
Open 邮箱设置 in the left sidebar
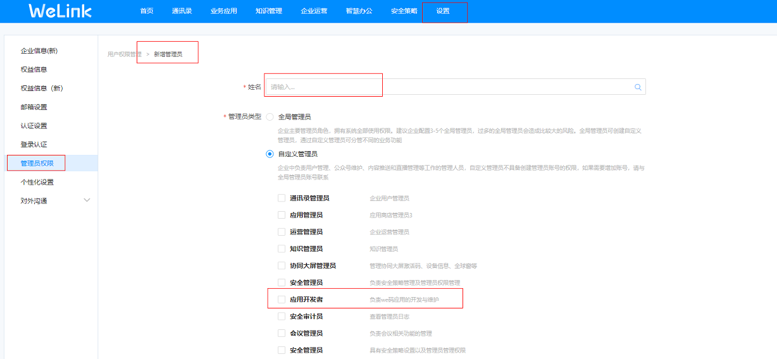34,107
